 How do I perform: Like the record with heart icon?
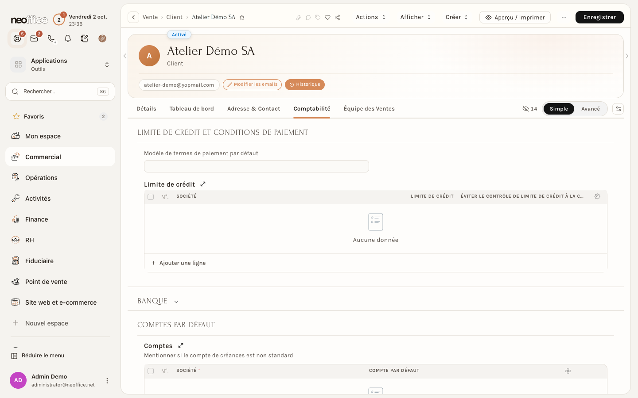327,18
